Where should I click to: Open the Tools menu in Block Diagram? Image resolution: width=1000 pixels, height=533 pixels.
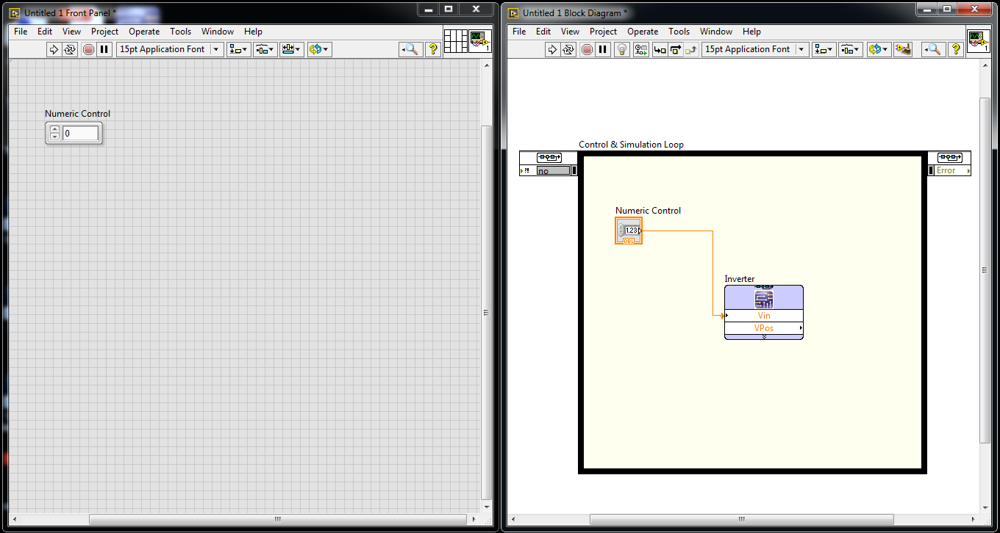[x=679, y=32]
